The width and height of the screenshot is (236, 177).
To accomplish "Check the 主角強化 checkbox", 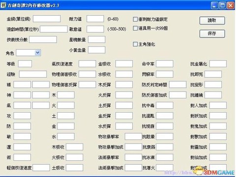I will [135, 44].
